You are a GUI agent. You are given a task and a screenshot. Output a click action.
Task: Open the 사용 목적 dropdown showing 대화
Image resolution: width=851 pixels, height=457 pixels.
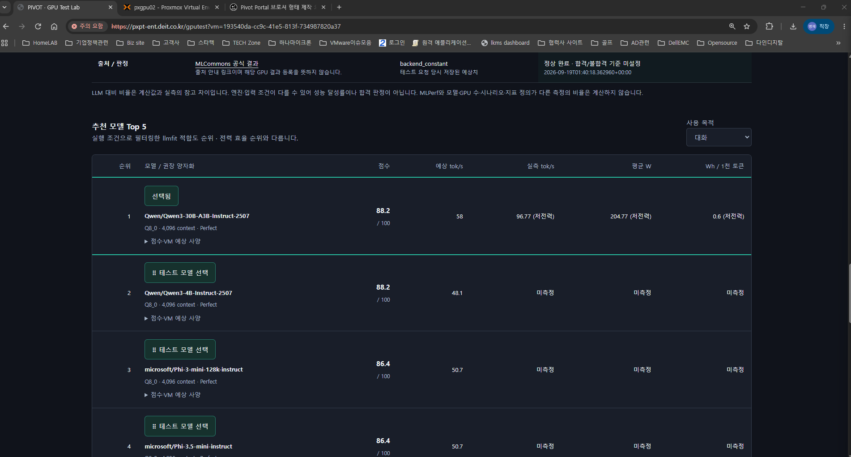tap(719, 137)
